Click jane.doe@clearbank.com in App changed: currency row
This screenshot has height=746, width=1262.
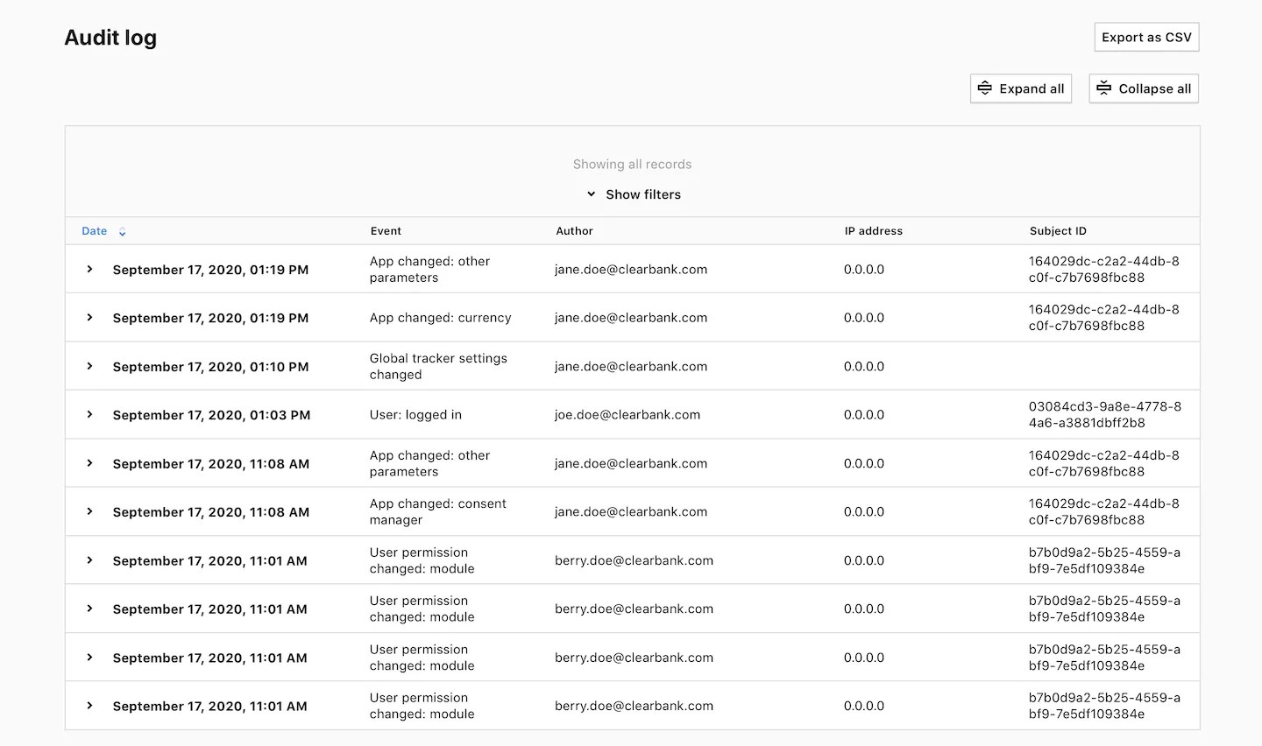click(631, 318)
